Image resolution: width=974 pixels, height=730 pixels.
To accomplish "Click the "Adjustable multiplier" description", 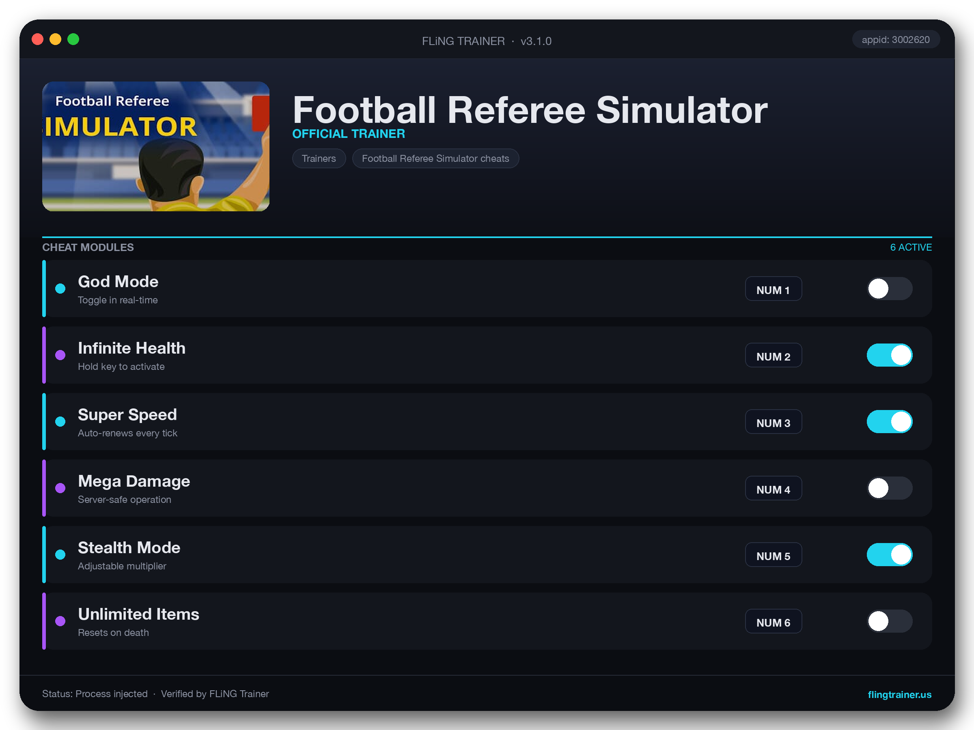I will click(122, 566).
